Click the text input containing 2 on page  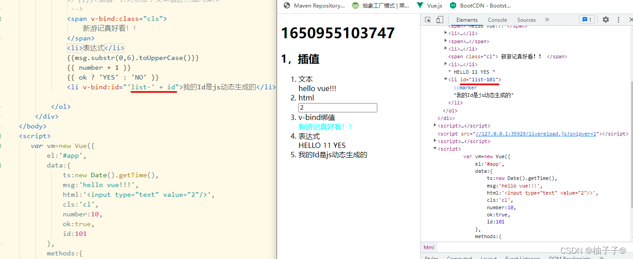click(338, 108)
